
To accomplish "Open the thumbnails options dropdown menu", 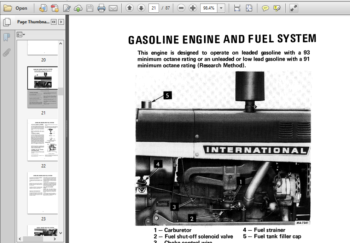I will click(21, 35).
